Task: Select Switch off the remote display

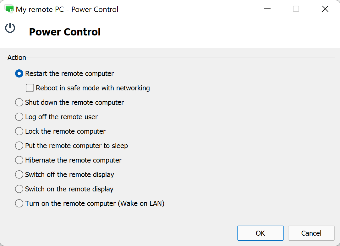Action: [x=19, y=175]
